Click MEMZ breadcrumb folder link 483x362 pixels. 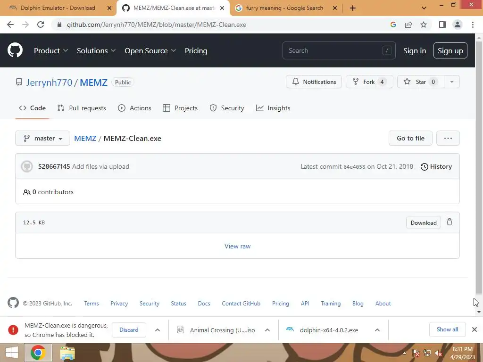click(85, 138)
